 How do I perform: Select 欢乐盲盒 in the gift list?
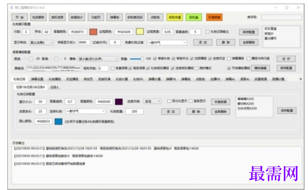(270, 28)
